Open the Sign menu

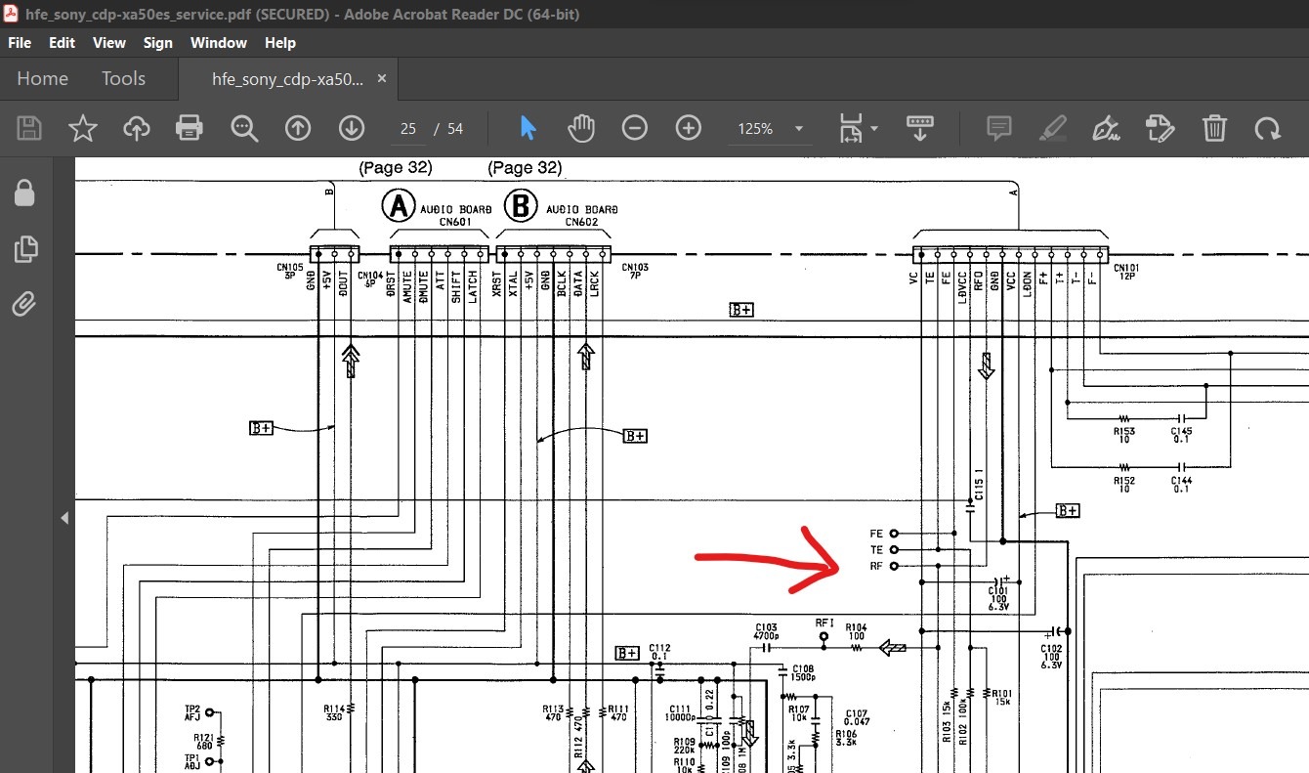coord(157,43)
